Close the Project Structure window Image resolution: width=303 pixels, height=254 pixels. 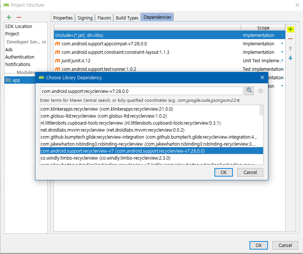tap(297, 5)
